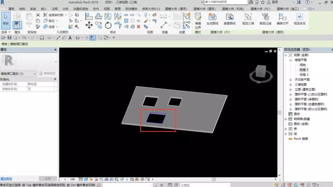
Task: Click the 属性帮助 link
Action: (6, 179)
